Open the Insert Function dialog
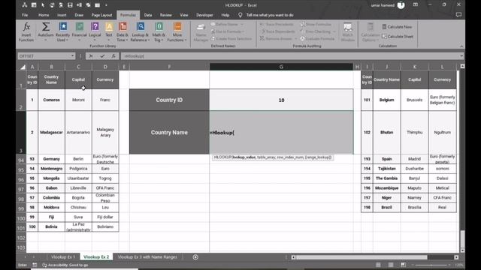Image resolution: width=481 pixels, height=270 pixels. (26, 31)
